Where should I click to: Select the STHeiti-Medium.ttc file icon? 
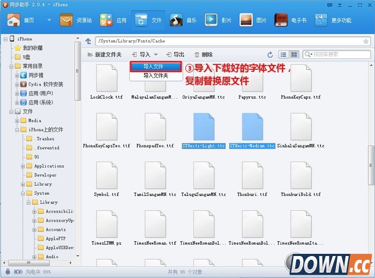252,127
